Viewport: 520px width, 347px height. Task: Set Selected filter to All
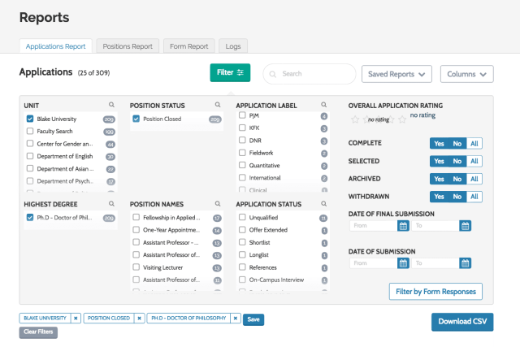coord(474,161)
